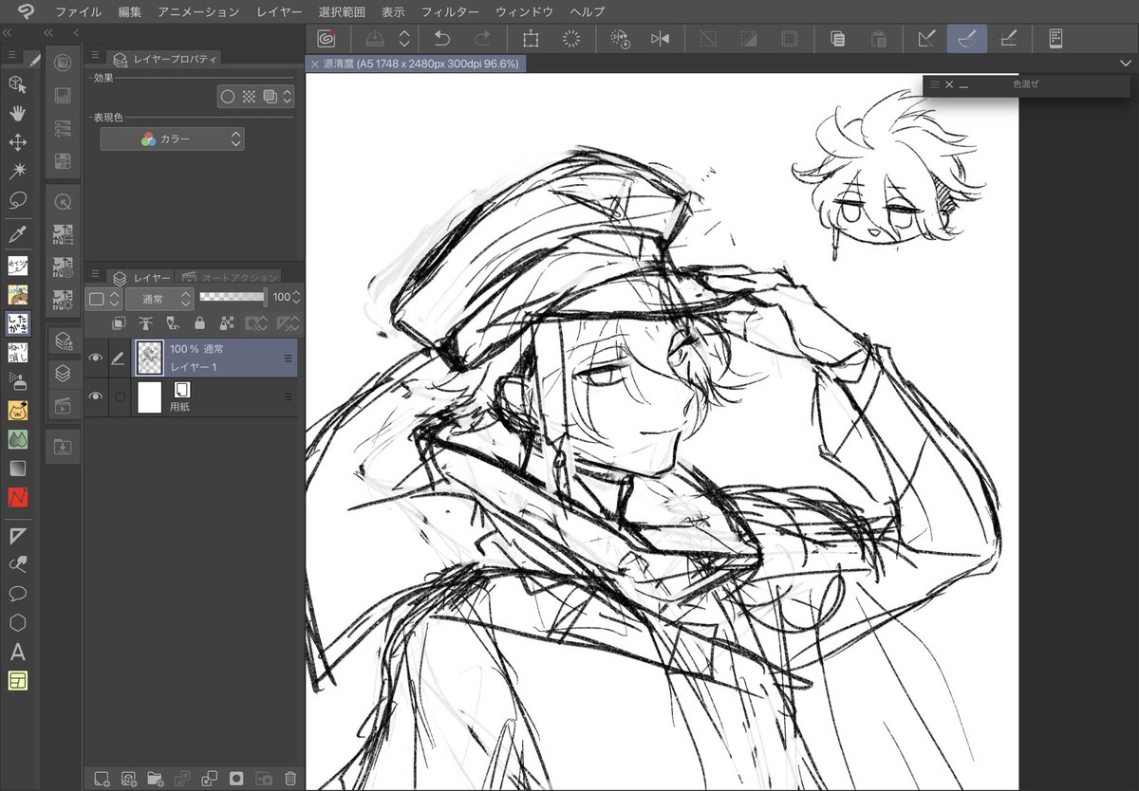The height and width of the screenshot is (791, 1139).
Task: Open the 通常 blending mode dropdown
Action: click(159, 298)
